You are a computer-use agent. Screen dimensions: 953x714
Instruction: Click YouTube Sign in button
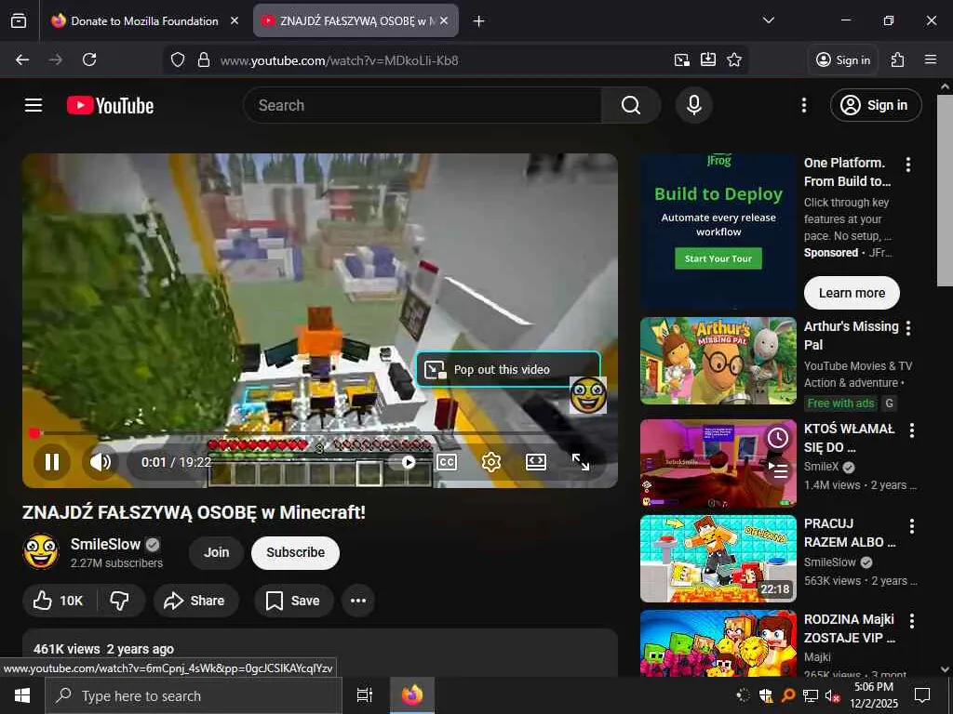[x=876, y=105]
